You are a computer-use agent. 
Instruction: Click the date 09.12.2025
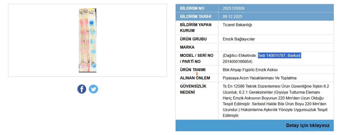click(233, 17)
